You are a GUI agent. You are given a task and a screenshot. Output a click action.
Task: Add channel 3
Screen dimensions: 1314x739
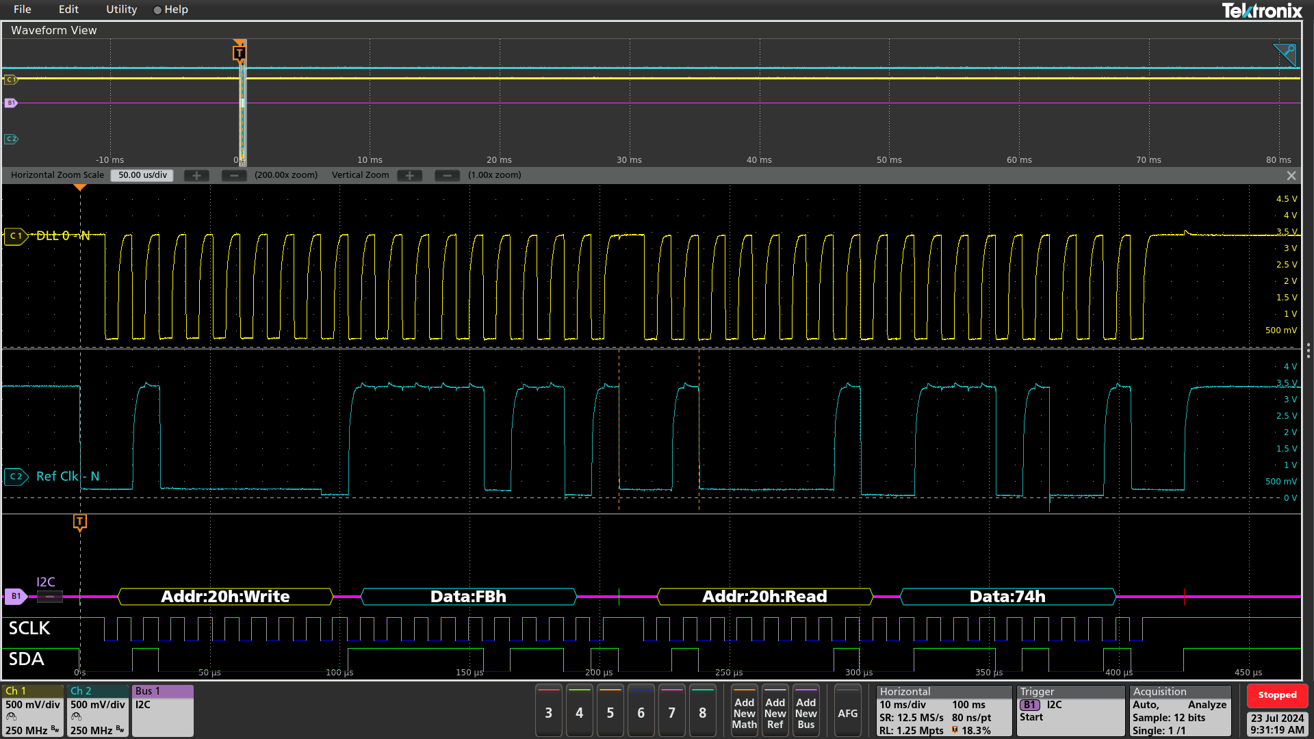pos(548,711)
